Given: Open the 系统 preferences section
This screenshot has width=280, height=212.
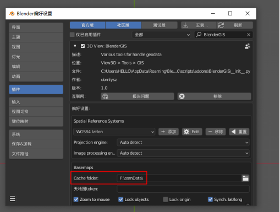Looking at the screenshot, I should [x=36, y=134].
